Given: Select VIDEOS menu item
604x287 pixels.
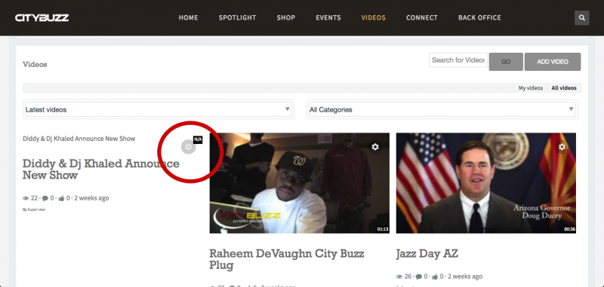Looking at the screenshot, I should 373,17.
